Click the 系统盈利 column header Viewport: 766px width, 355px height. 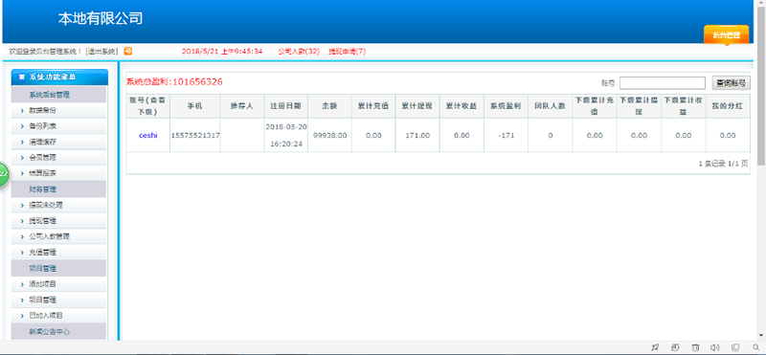pyautogui.click(x=507, y=105)
